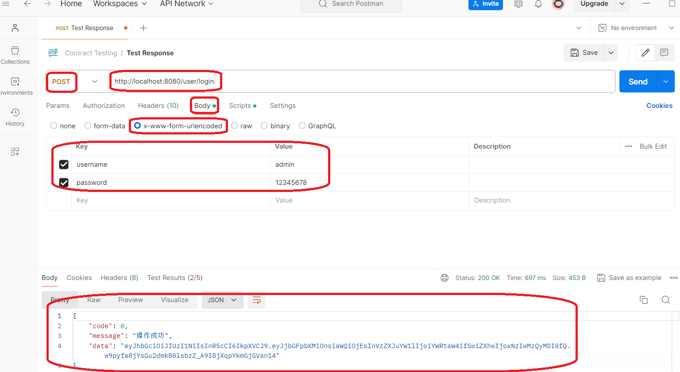
Task: Open History in the sidebar
Action: (x=15, y=117)
